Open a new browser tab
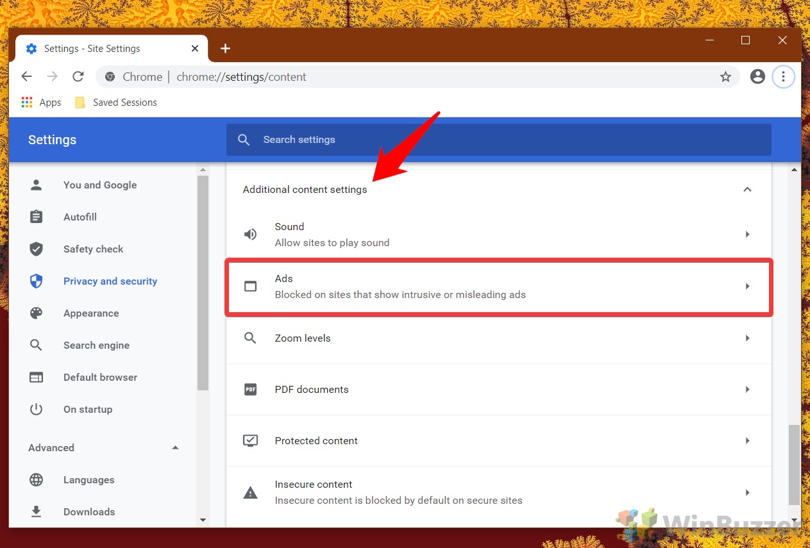The width and height of the screenshot is (810, 548). tap(225, 49)
